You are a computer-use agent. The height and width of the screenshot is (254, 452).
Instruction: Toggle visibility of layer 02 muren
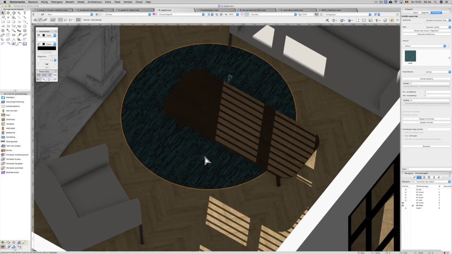(x=406, y=192)
